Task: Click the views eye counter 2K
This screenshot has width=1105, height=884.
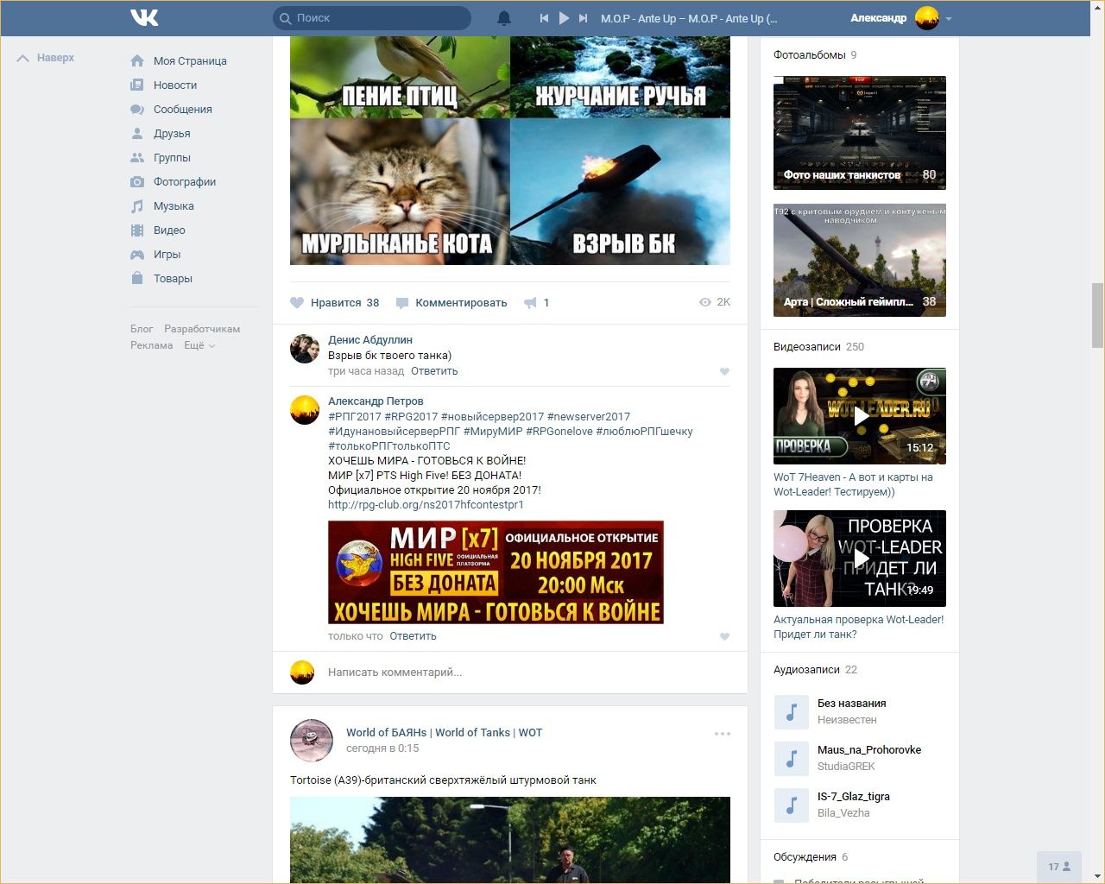Action: 715,302
